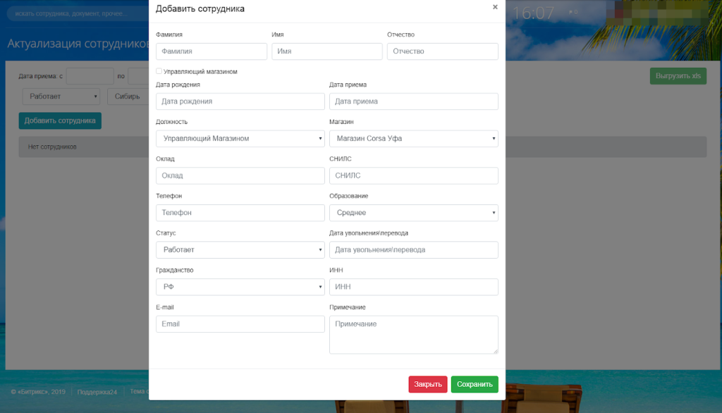Click the Выгрузить xls button

coord(678,76)
